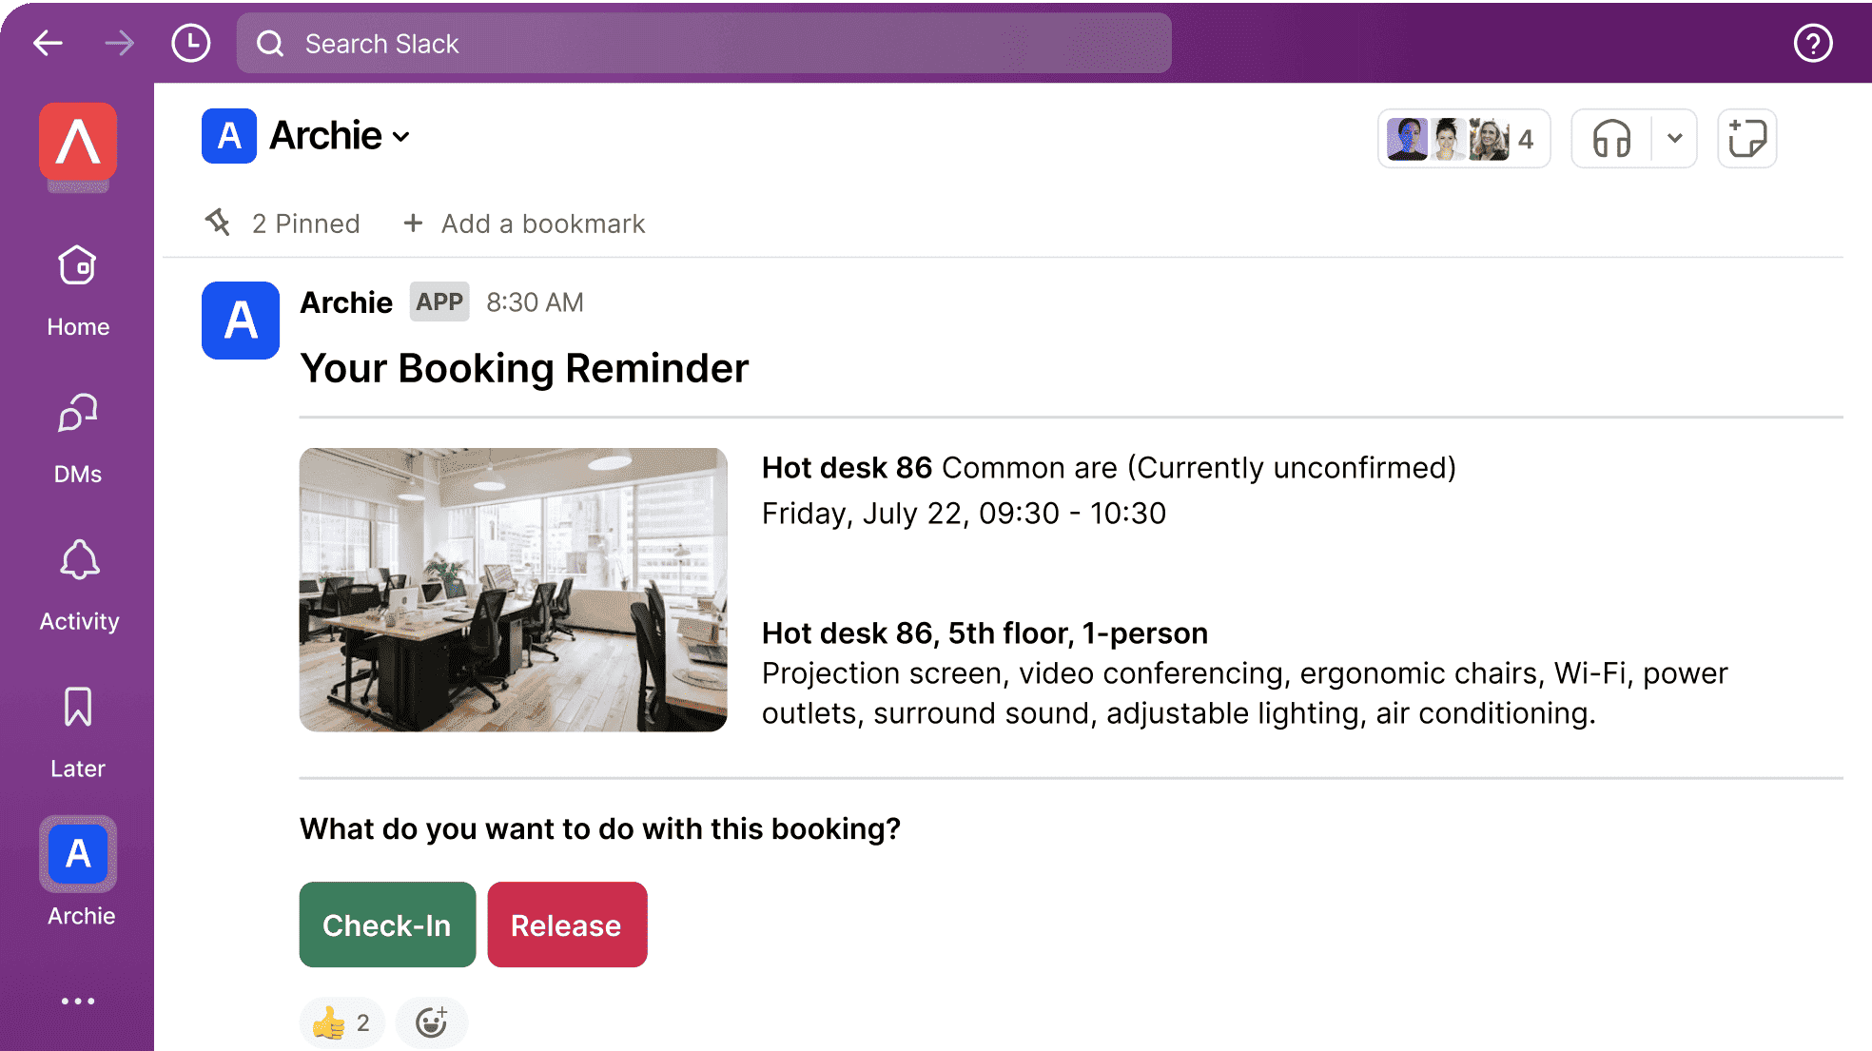Viewport: 1872px width, 1051px height.
Task: Open recent history via the clock icon
Action: 190,43
